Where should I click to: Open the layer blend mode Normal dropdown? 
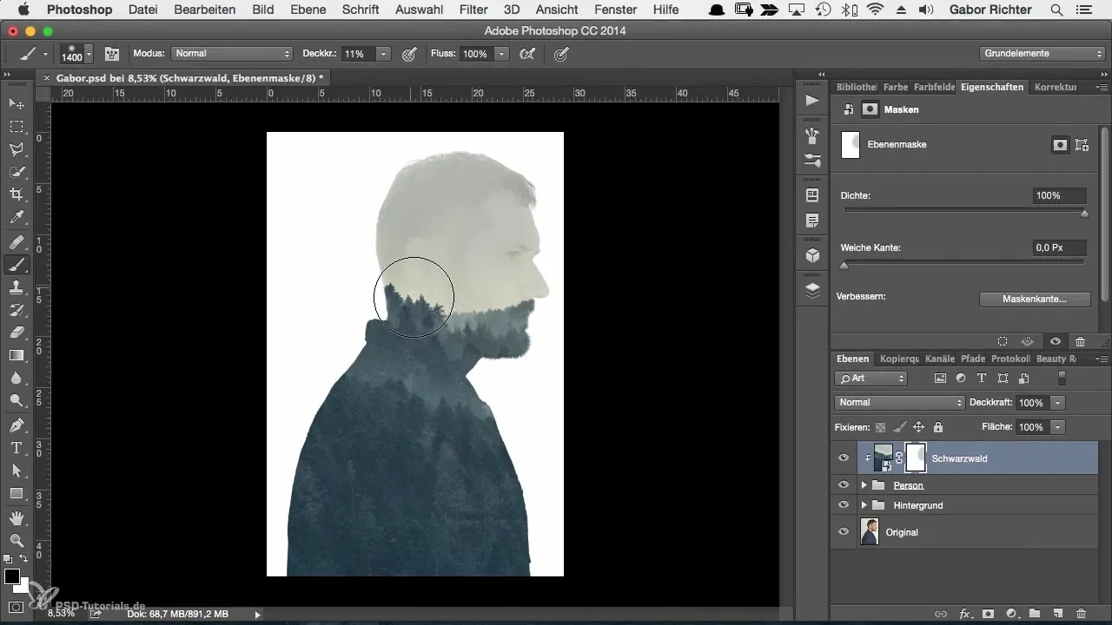click(x=900, y=403)
